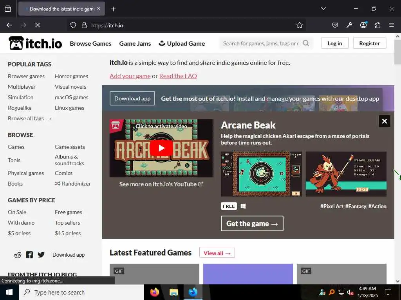Click the search magnifier icon
The image size is (401, 300).
tap(305, 43)
